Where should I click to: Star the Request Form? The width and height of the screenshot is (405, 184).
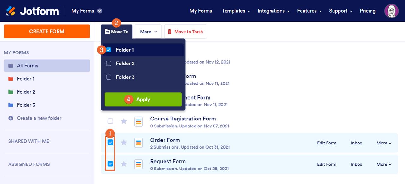tap(124, 164)
